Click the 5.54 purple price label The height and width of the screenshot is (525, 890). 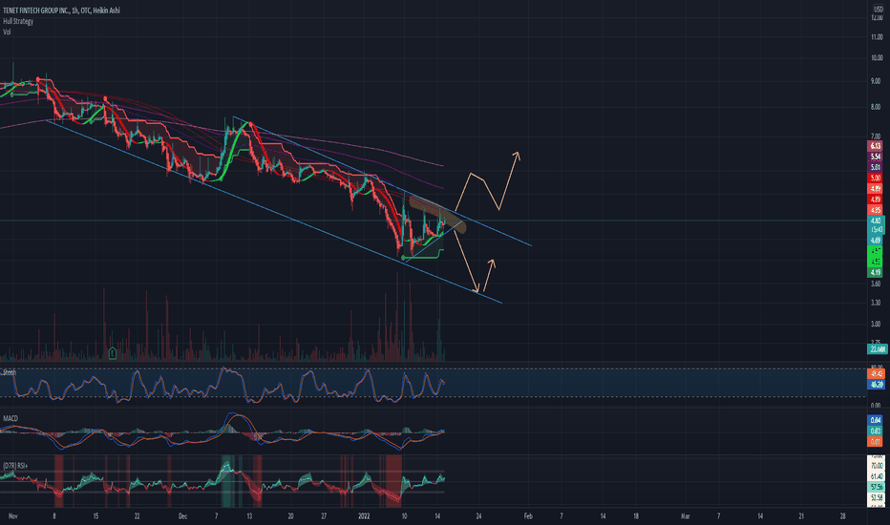(876, 157)
